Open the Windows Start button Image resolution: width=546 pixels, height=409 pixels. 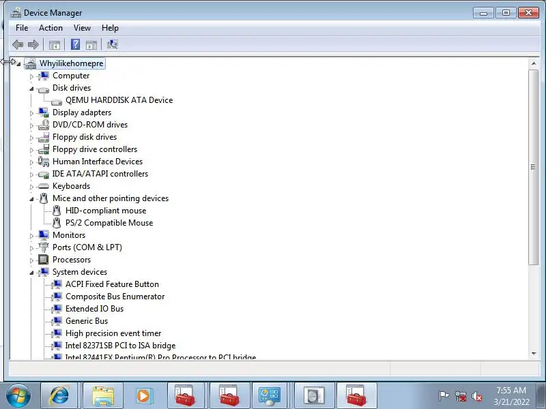tap(18, 396)
